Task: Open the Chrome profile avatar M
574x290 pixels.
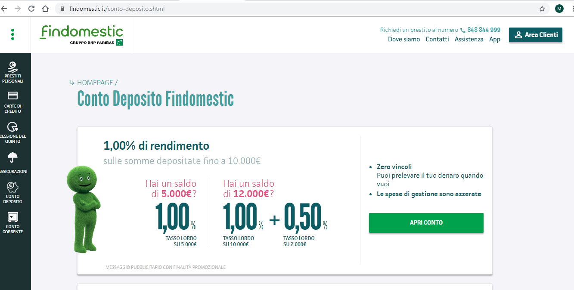Action: point(559,9)
